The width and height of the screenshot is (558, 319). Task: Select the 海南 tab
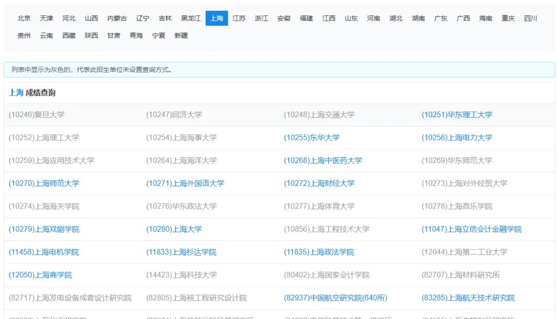tap(486, 18)
